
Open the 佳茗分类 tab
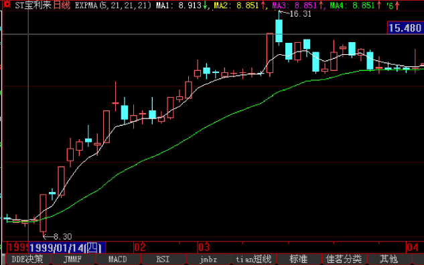pyautogui.click(x=344, y=260)
